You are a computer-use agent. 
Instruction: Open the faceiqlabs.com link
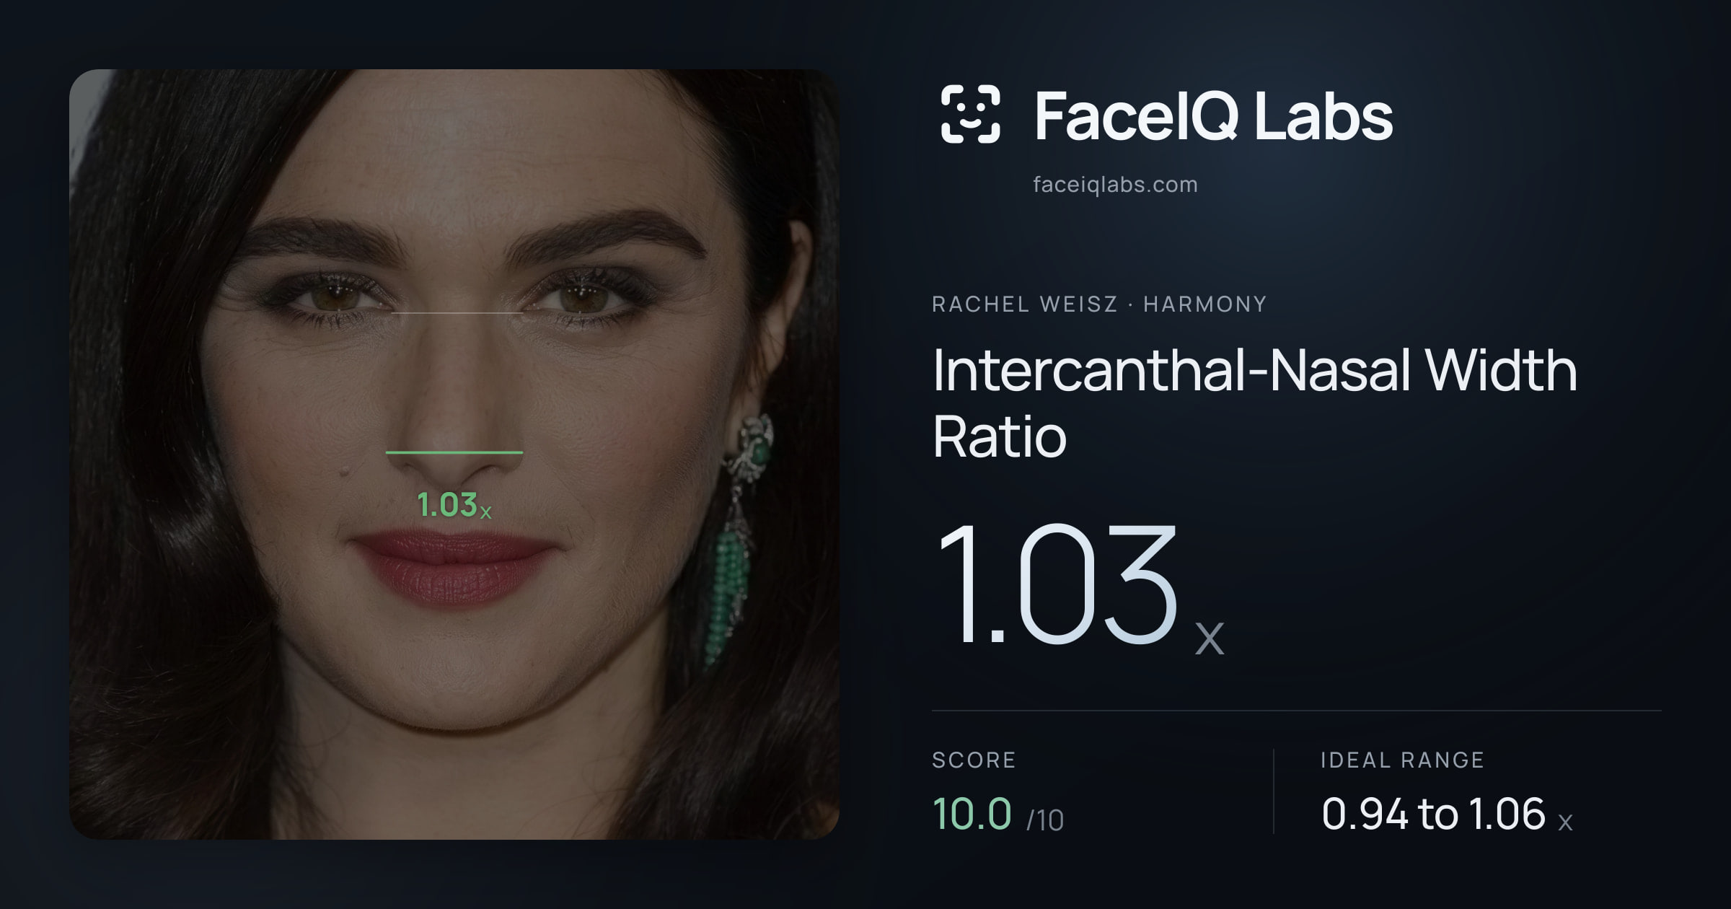tap(1115, 185)
